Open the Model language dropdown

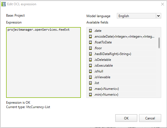coord(138,16)
